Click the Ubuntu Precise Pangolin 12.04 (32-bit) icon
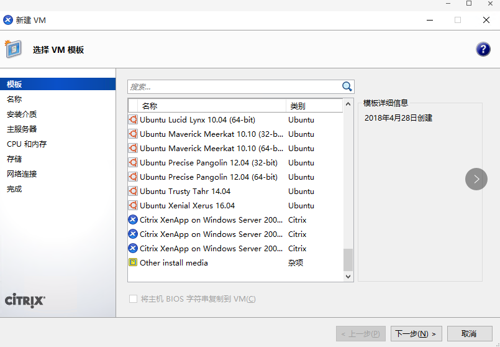Screen dimensions: 500x347 (x=133, y=162)
